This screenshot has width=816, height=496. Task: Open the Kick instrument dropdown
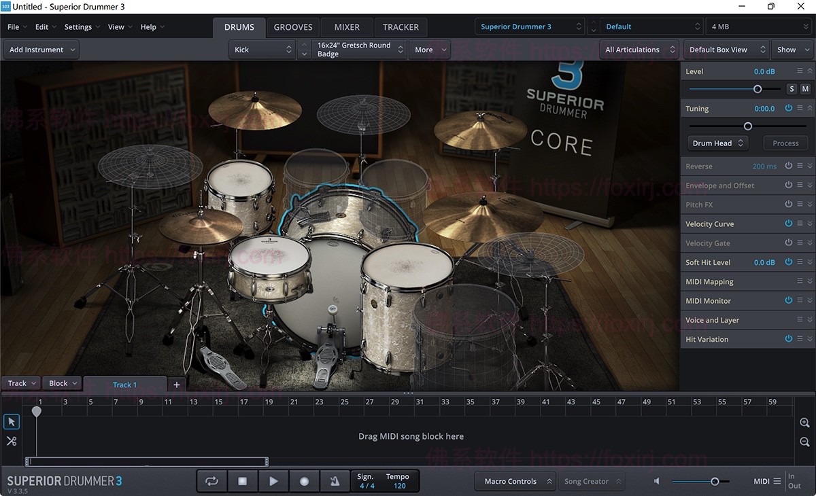(x=262, y=49)
